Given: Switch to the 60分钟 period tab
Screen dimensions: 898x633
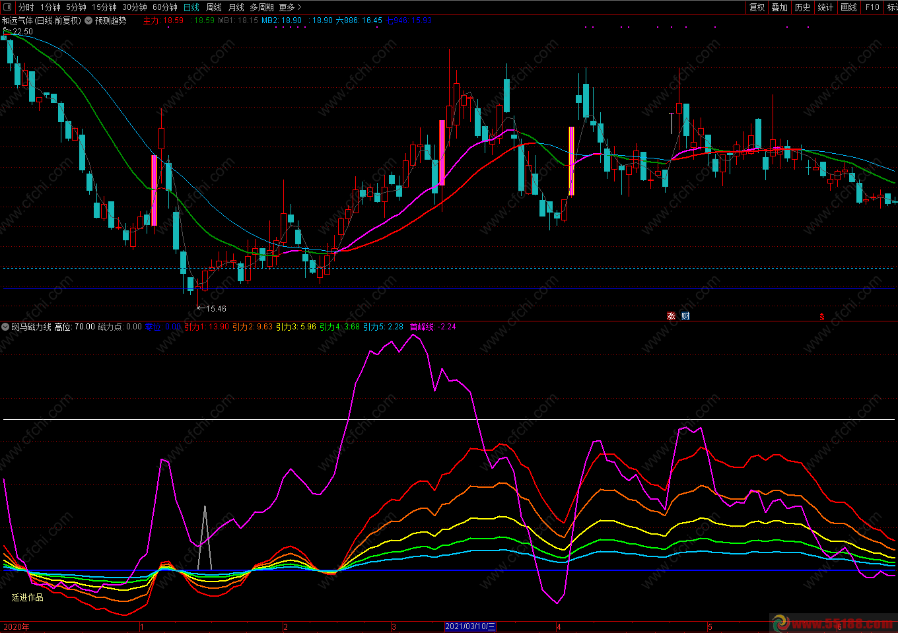Looking at the screenshot, I should 164,7.
